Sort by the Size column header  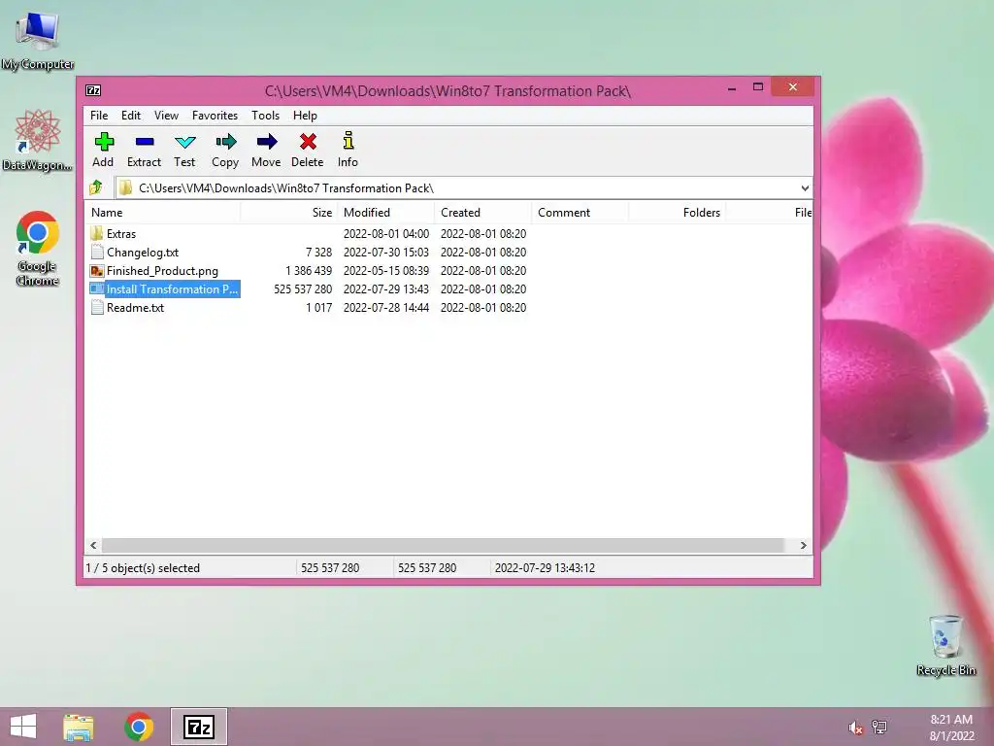(x=289, y=213)
